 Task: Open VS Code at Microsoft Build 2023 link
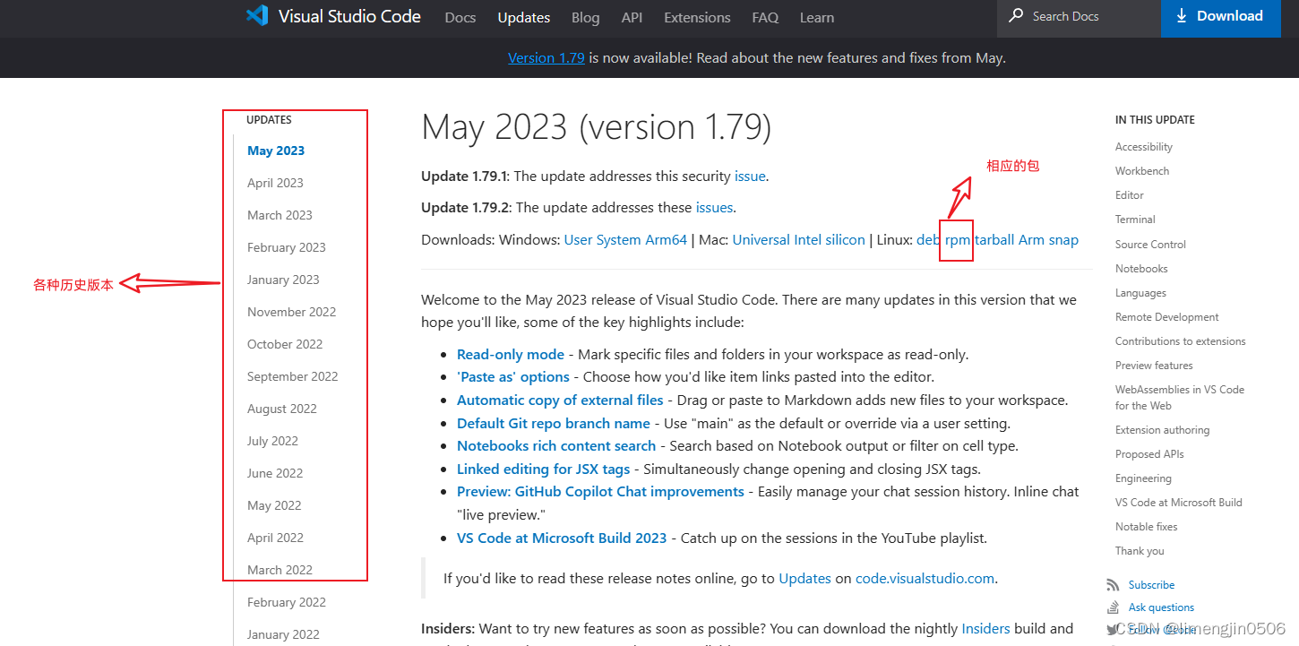pos(562,538)
